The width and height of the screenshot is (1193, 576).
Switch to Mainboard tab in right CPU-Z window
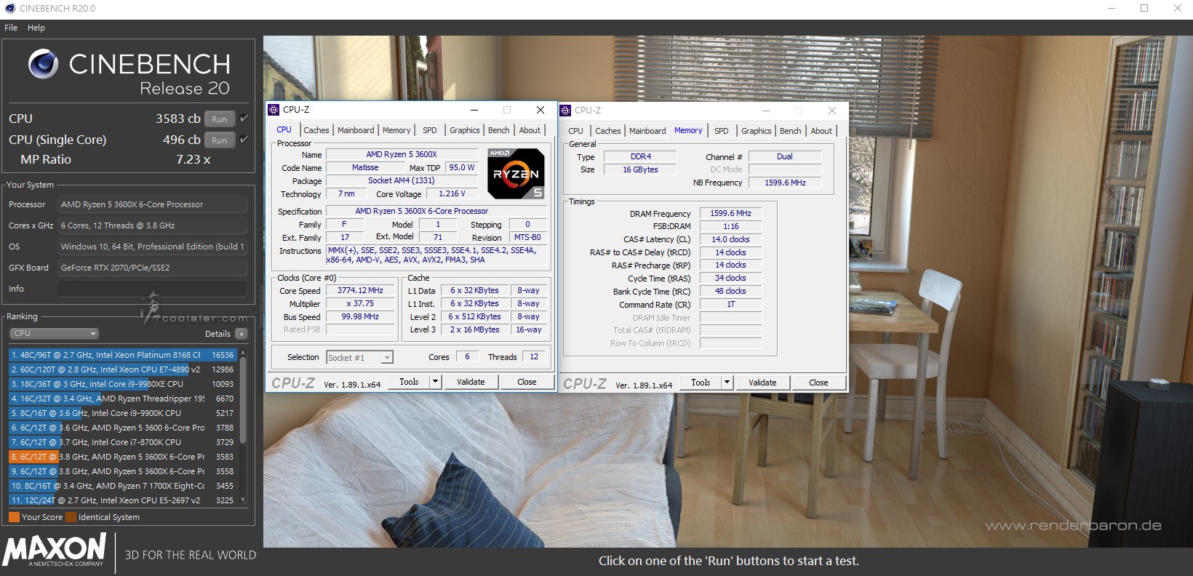click(647, 131)
